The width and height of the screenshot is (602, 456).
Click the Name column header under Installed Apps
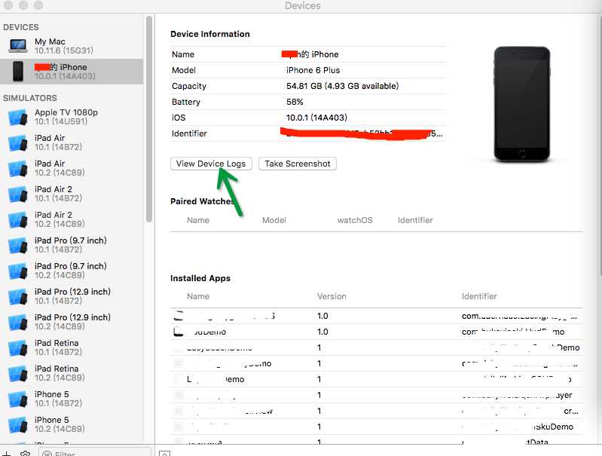click(198, 296)
